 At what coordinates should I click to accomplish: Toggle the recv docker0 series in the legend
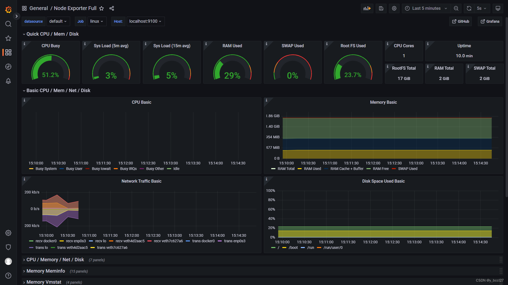(46, 241)
